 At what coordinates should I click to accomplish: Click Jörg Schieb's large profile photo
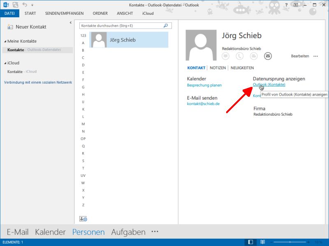[x=201, y=45]
